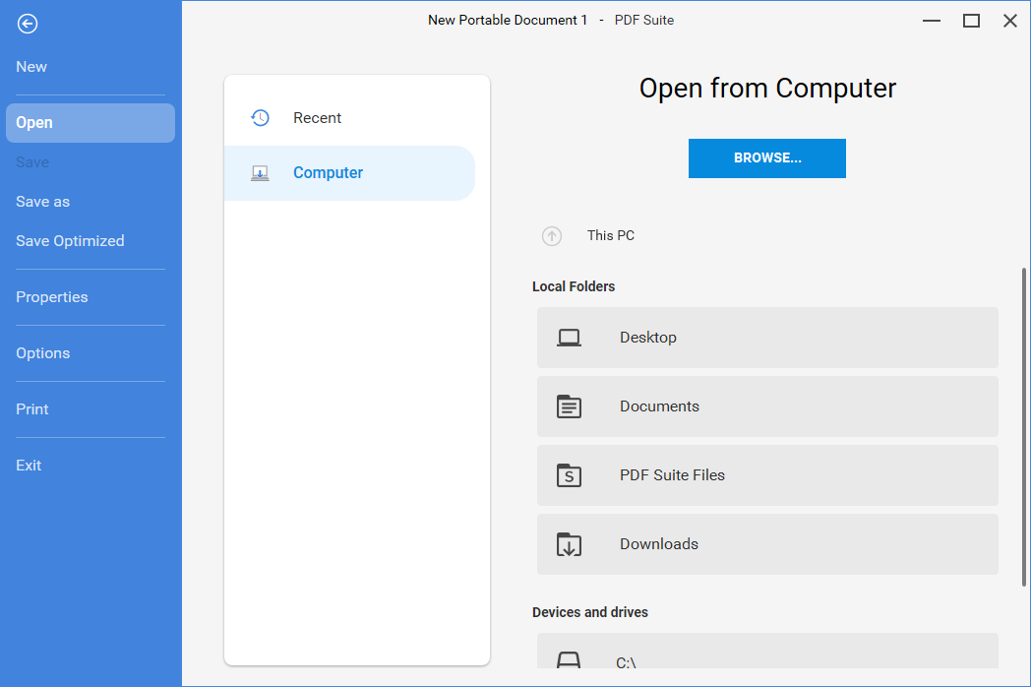
Task: Click Exit in the sidebar
Action: click(x=29, y=466)
